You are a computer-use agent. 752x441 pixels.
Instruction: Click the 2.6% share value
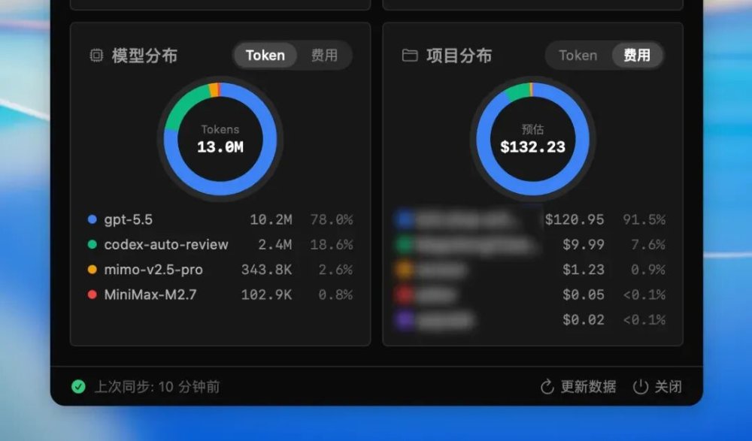336,270
